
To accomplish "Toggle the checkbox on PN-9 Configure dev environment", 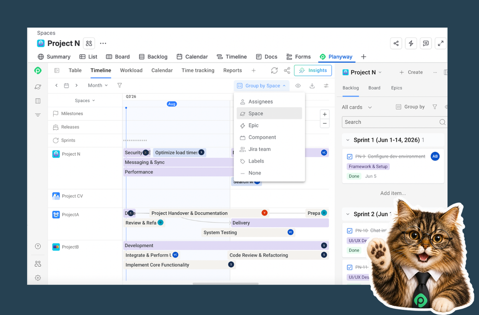I will (x=350, y=157).
